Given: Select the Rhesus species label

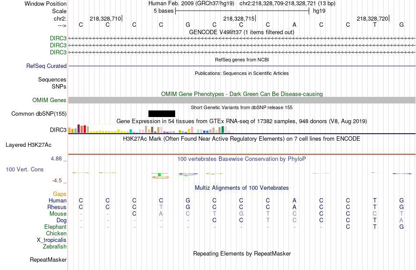Looking at the screenshot, I should click(57, 207).
